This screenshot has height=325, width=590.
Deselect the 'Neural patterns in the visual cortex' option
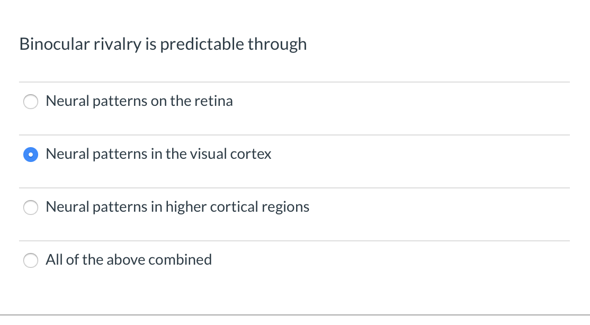click(31, 155)
